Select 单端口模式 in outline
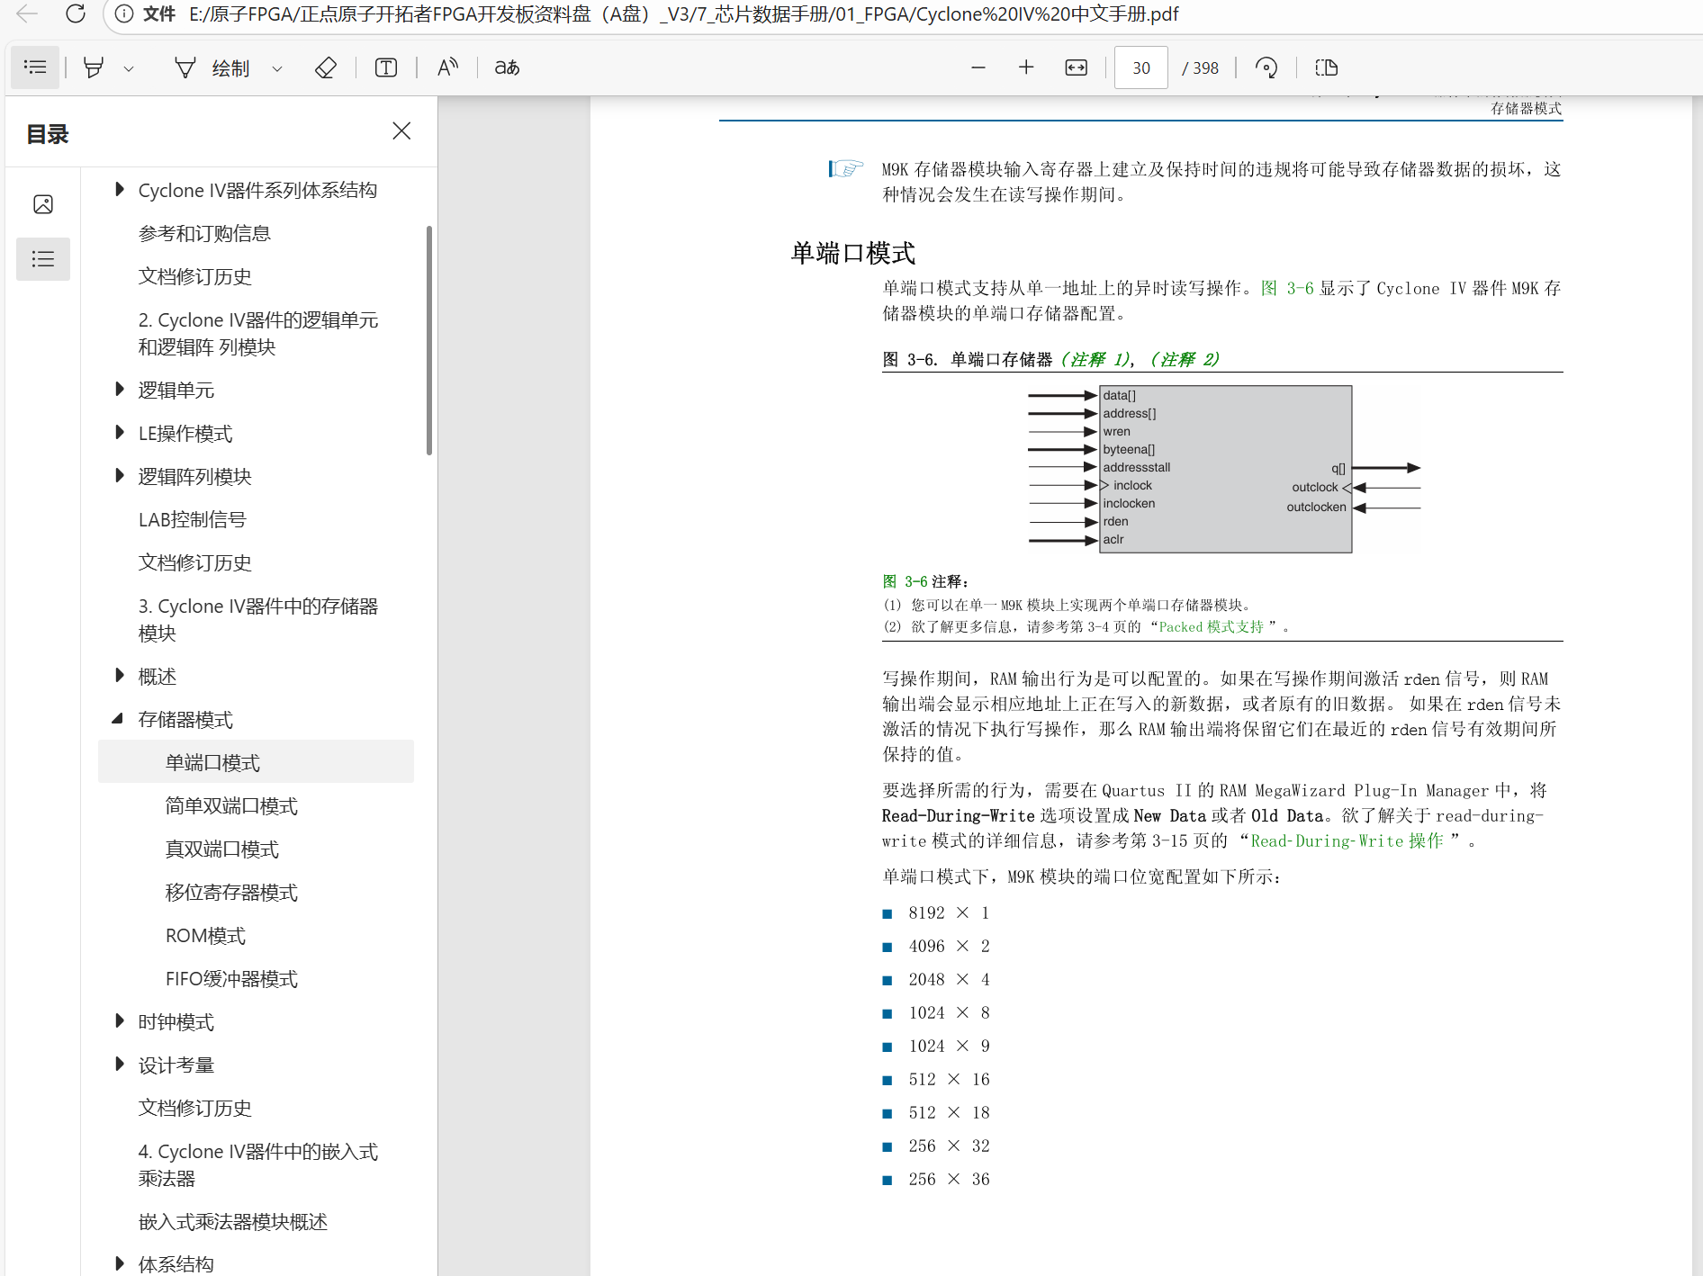Viewport: 1703px width, 1276px height. coord(256,762)
